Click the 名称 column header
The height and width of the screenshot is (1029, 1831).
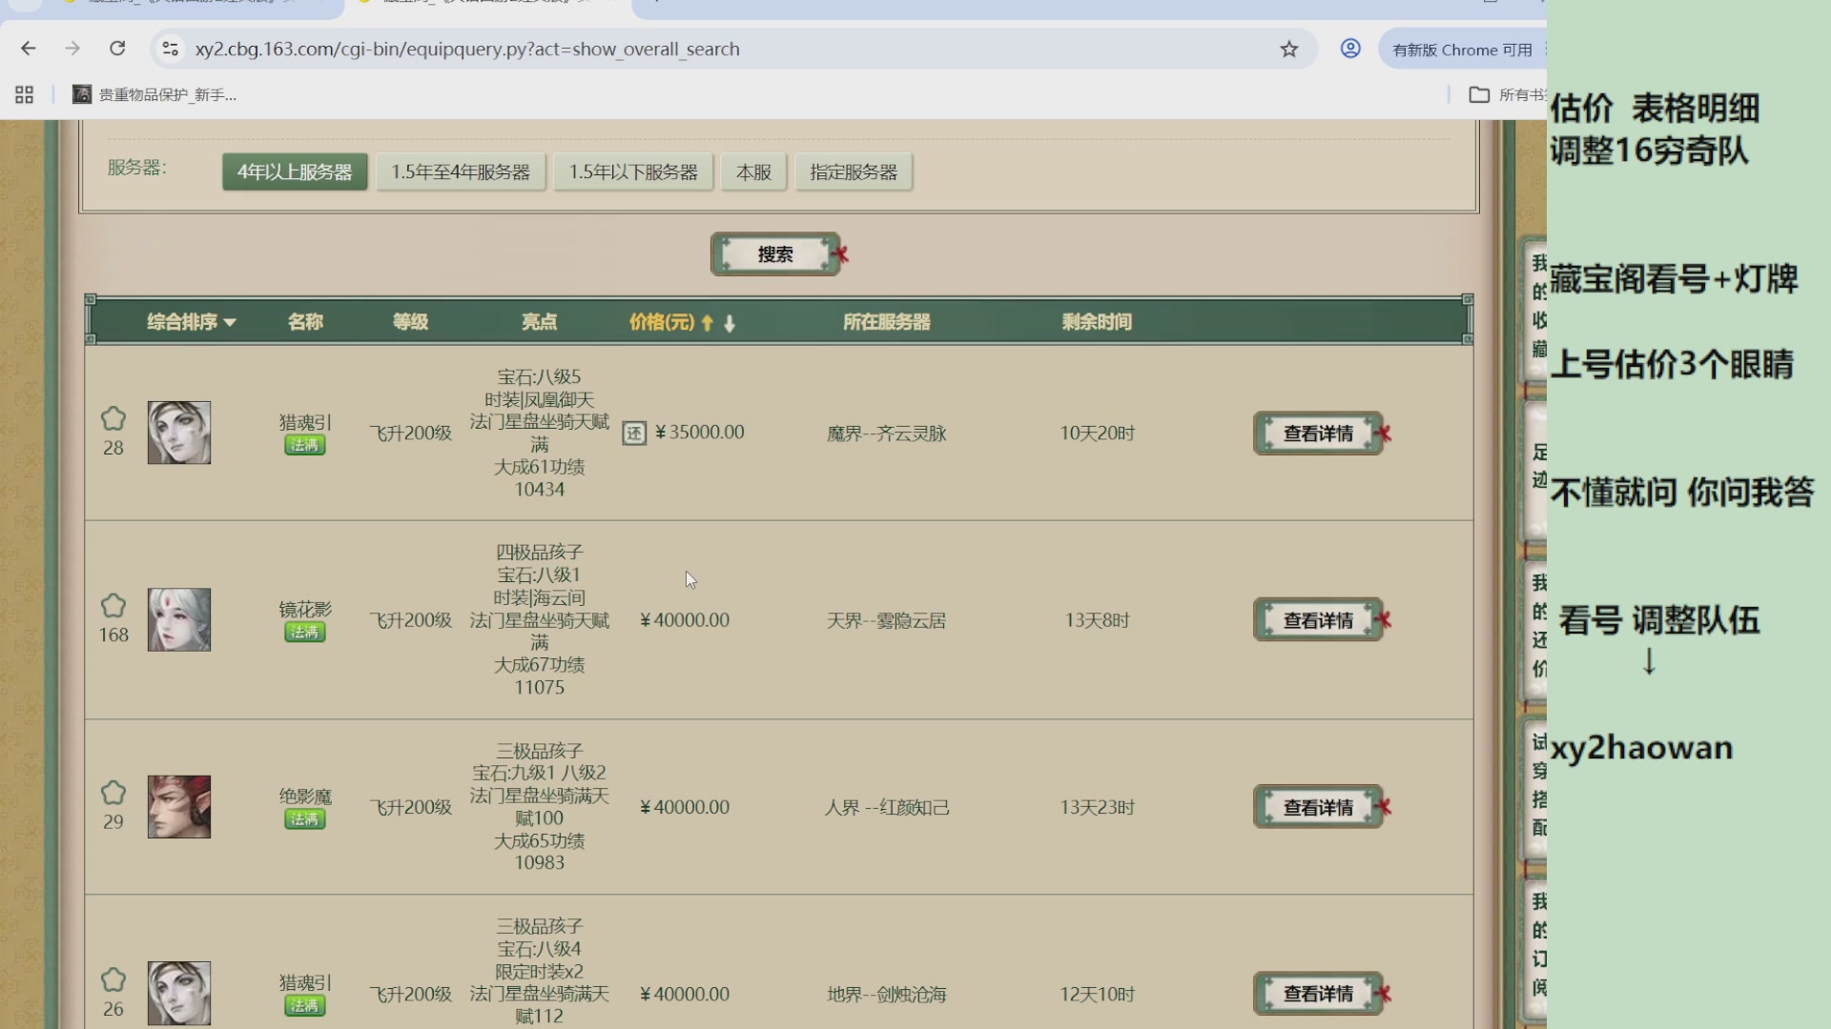(x=305, y=322)
